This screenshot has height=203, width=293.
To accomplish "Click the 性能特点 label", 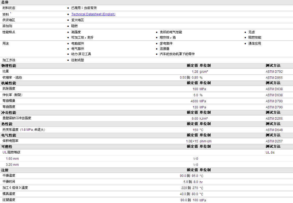I will point(9,32).
